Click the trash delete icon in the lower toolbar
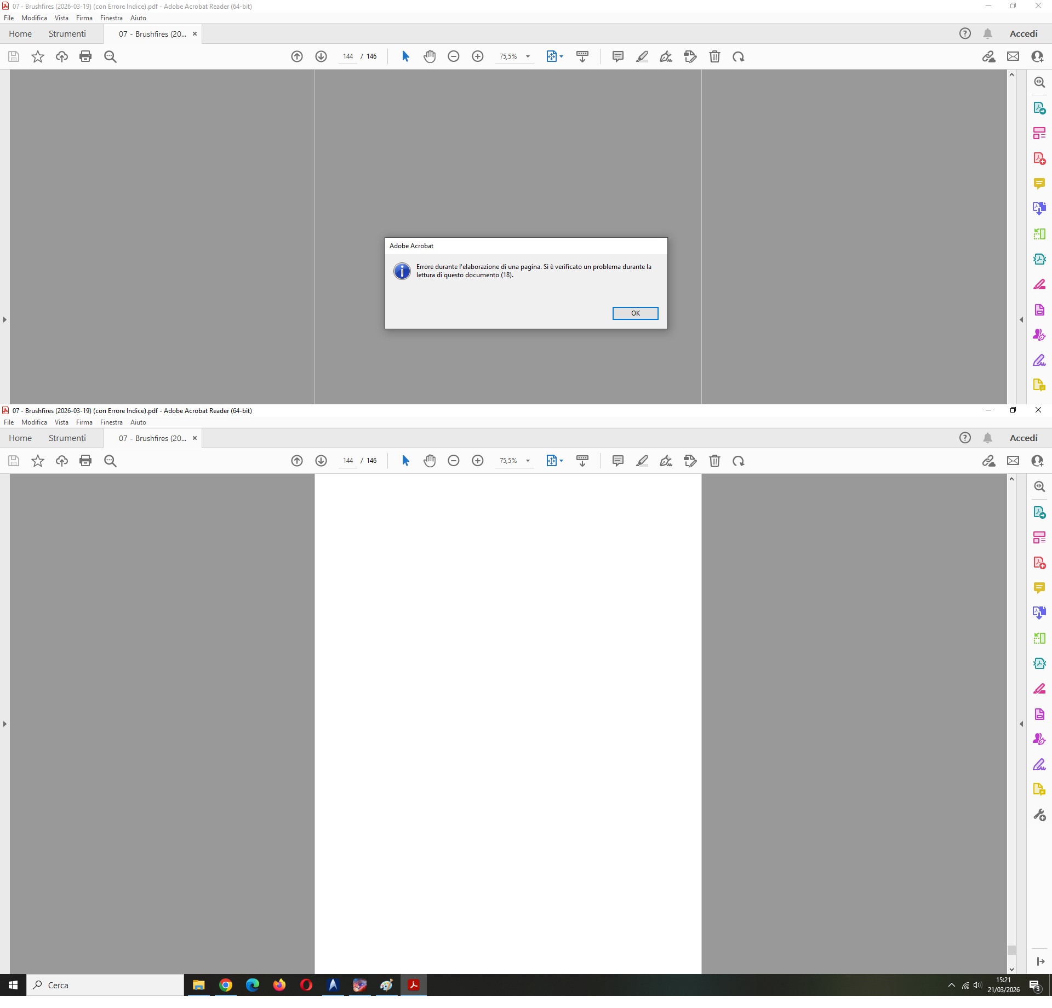This screenshot has width=1052, height=1008. pyautogui.click(x=714, y=461)
